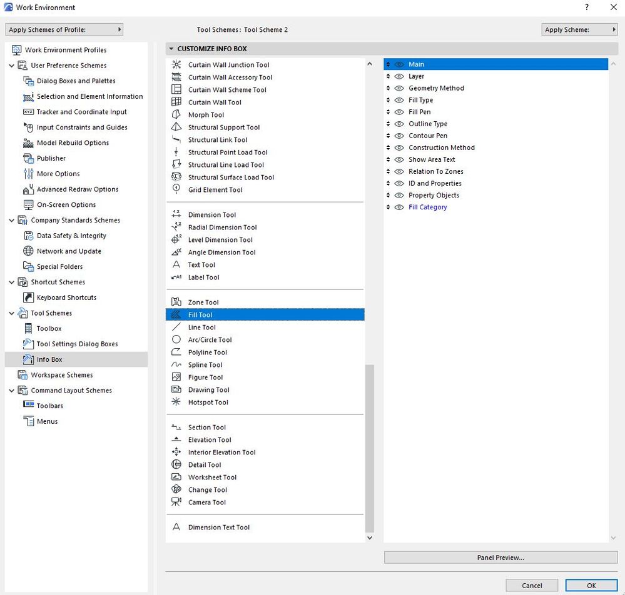This screenshot has width=625, height=595.
Task: Select Toolbox in the tree
Action: pyautogui.click(x=49, y=329)
